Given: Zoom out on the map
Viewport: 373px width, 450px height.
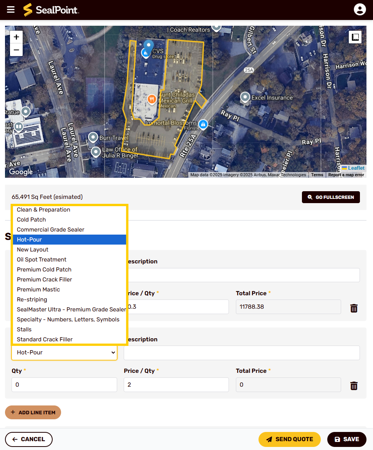Looking at the screenshot, I should tap(17, 50).
